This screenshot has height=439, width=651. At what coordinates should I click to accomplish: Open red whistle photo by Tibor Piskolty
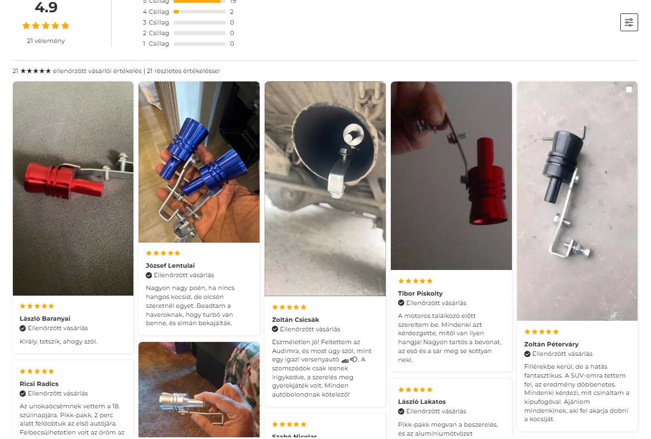pyautogui.click(x=451, y=176)
